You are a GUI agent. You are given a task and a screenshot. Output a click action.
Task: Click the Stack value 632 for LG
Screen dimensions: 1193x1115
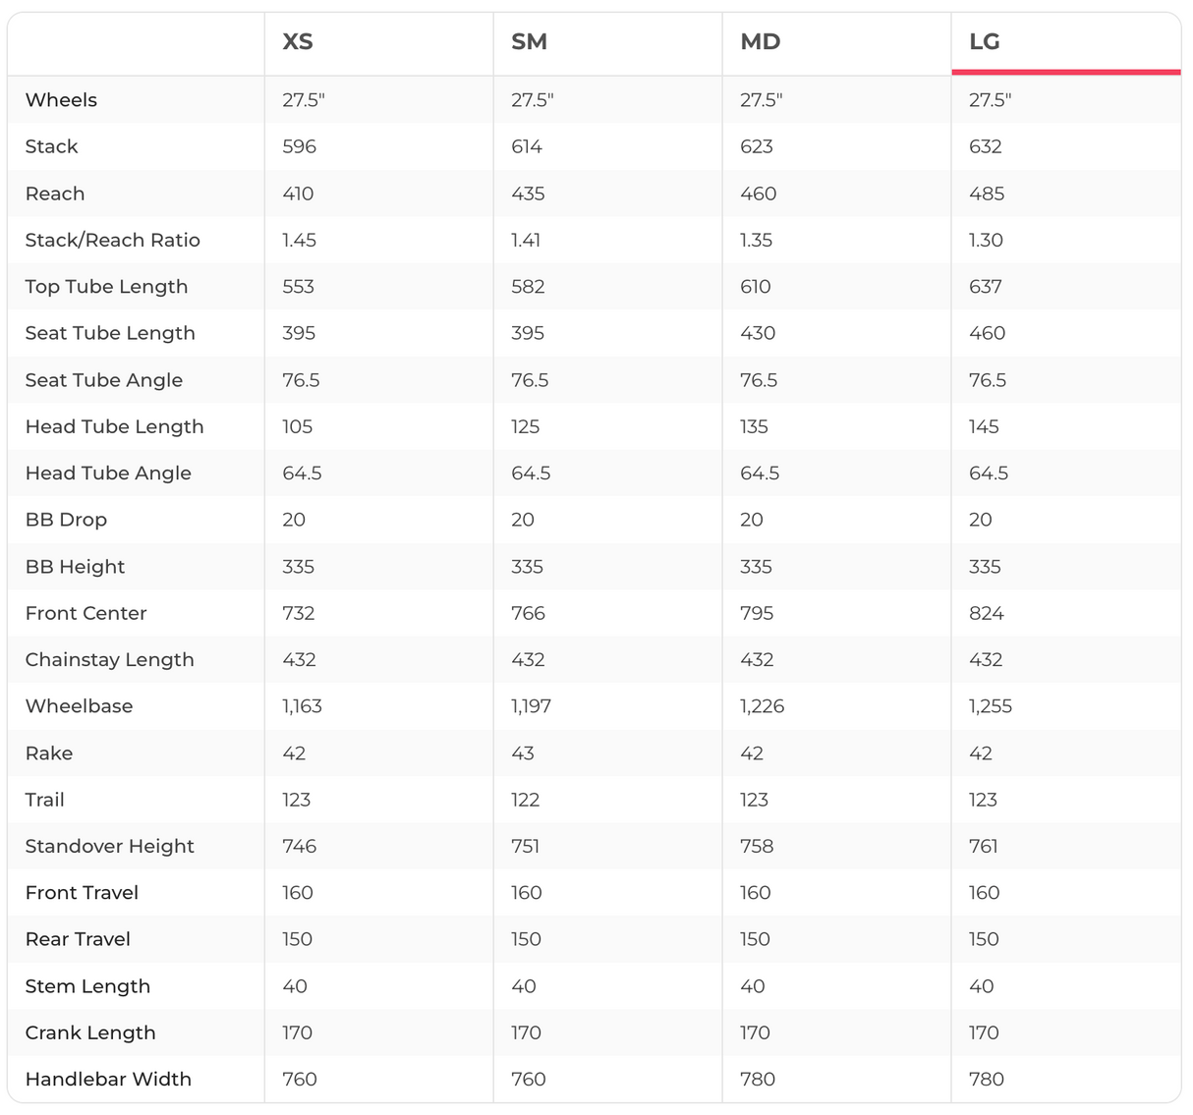(x=986, y=146)
